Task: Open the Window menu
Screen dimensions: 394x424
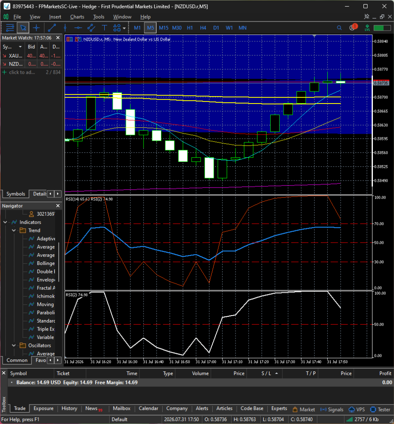Action: pos(122,17)
